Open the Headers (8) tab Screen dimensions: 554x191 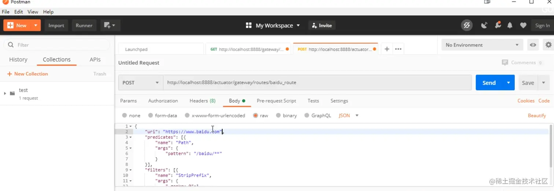[202, 101]
